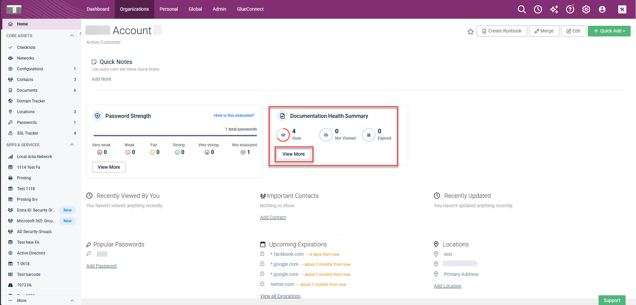
Task: Collapse the Apps & Services section
Action: click(x=72, y=145)
